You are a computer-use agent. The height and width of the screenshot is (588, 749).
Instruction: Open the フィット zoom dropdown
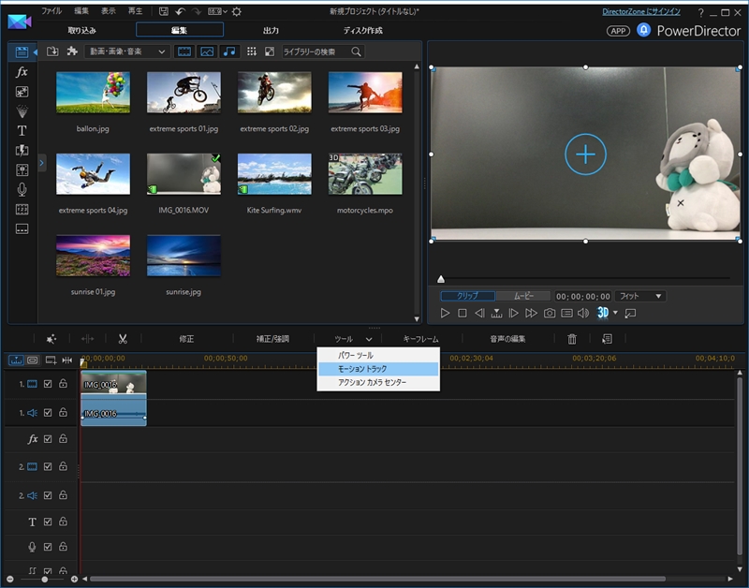[x=640, y=296]
